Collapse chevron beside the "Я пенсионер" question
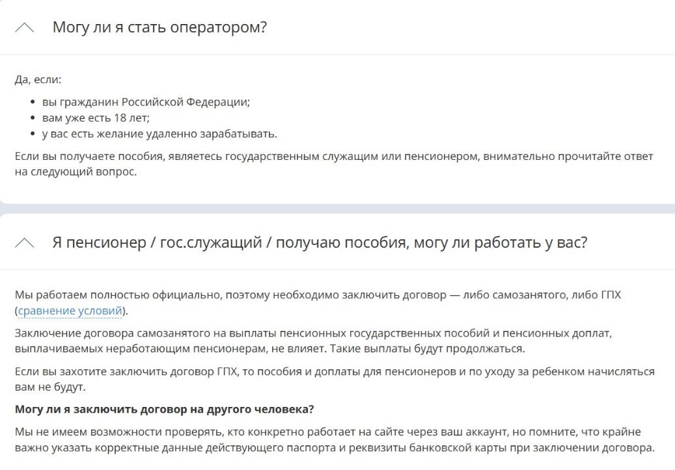 (x=24, y=243)
